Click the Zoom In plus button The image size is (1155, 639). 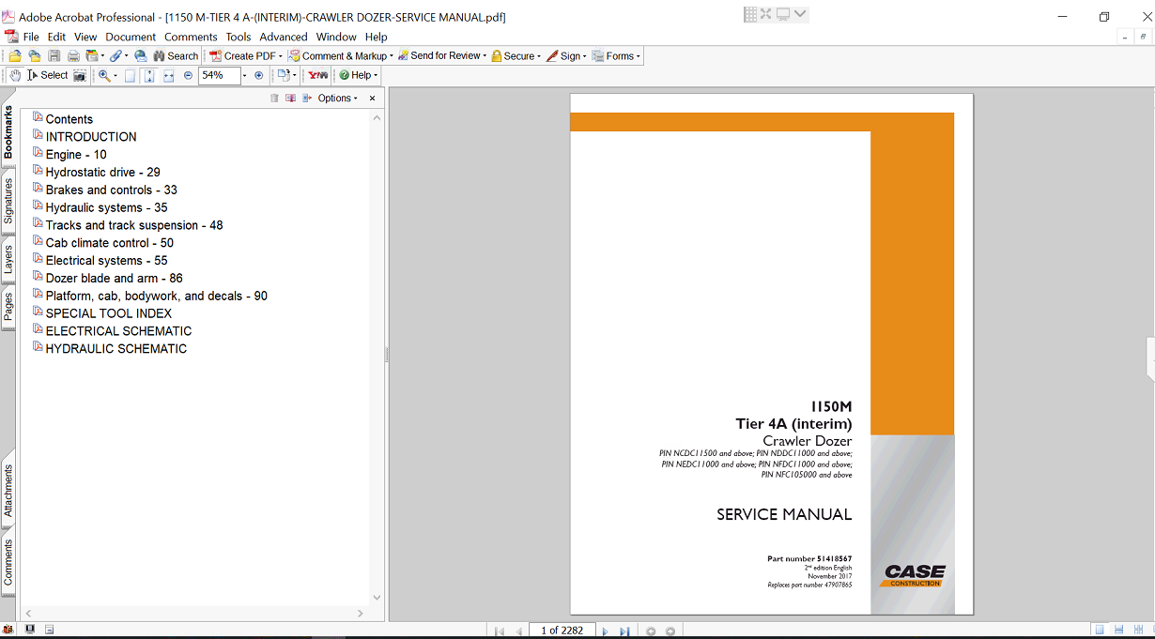[259, 75]
